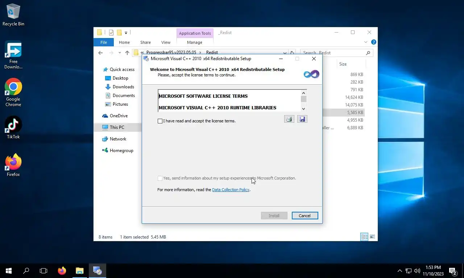Open recent locations dropdown in Explorer
The image size is (464, 278).
[120, 53]
